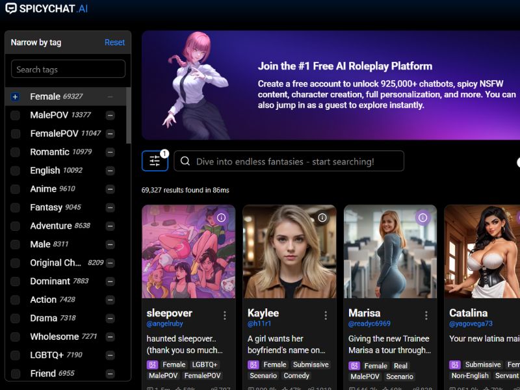Open creator profile @readyc6969

click(369, 324)
